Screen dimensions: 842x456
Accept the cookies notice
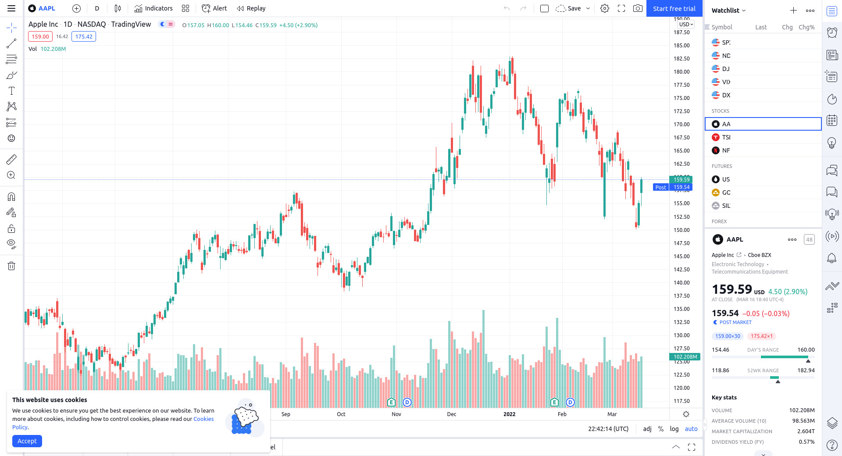(x=27, y=441)
